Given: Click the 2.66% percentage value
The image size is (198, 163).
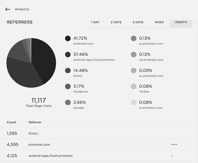Looking at the screenshot, I should tap(79, 102).
